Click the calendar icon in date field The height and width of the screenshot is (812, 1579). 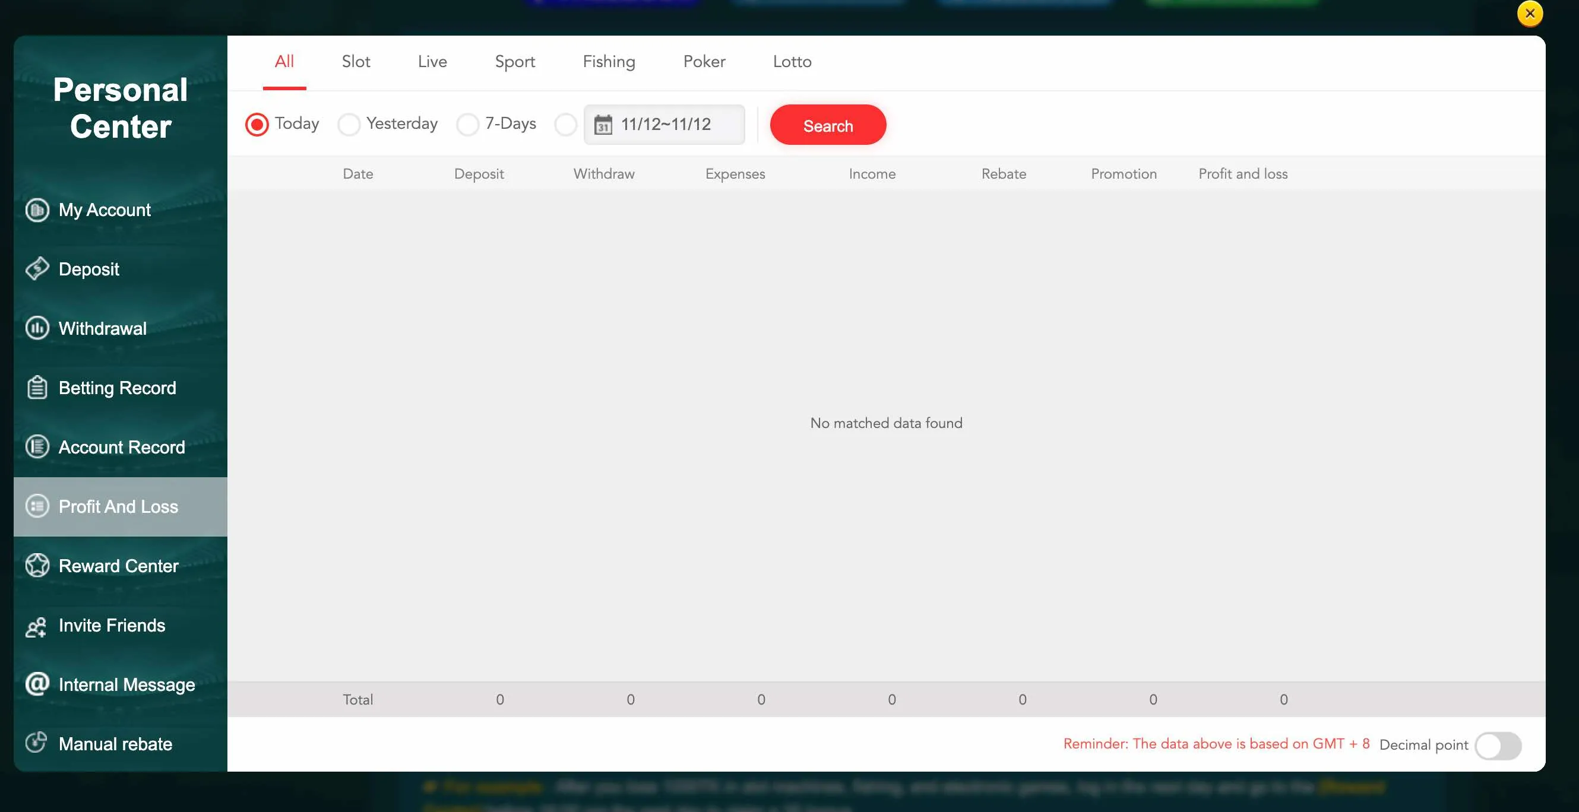click(603, 125)
